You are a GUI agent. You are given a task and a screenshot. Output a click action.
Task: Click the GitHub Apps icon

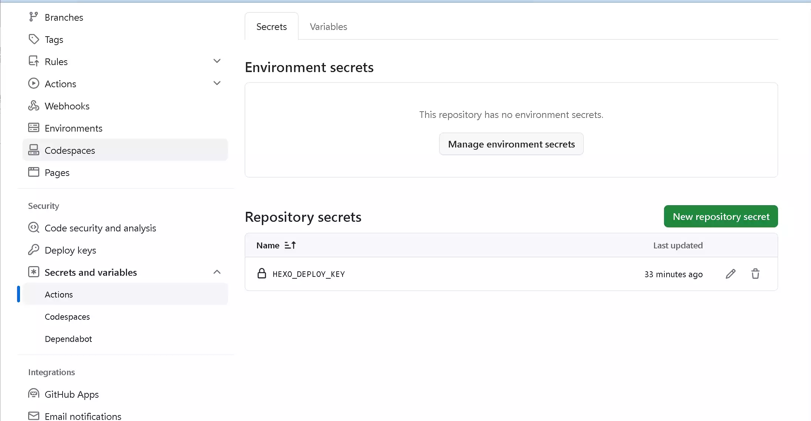click(33, 394)
